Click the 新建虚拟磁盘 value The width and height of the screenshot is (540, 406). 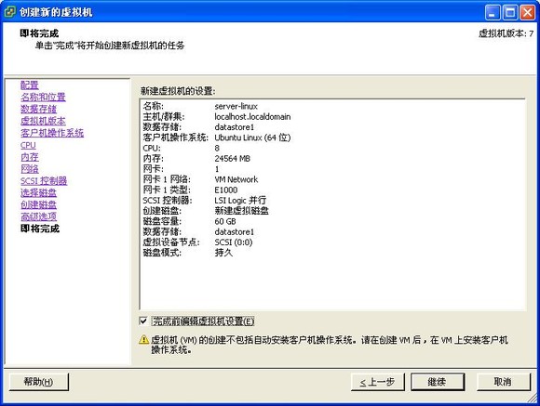(241, 211)
